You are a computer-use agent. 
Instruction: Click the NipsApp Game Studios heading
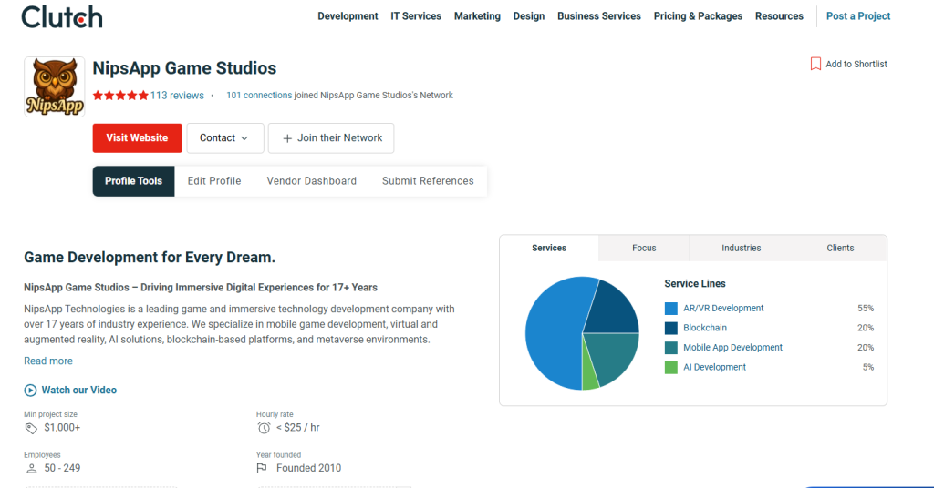point(184,67)
